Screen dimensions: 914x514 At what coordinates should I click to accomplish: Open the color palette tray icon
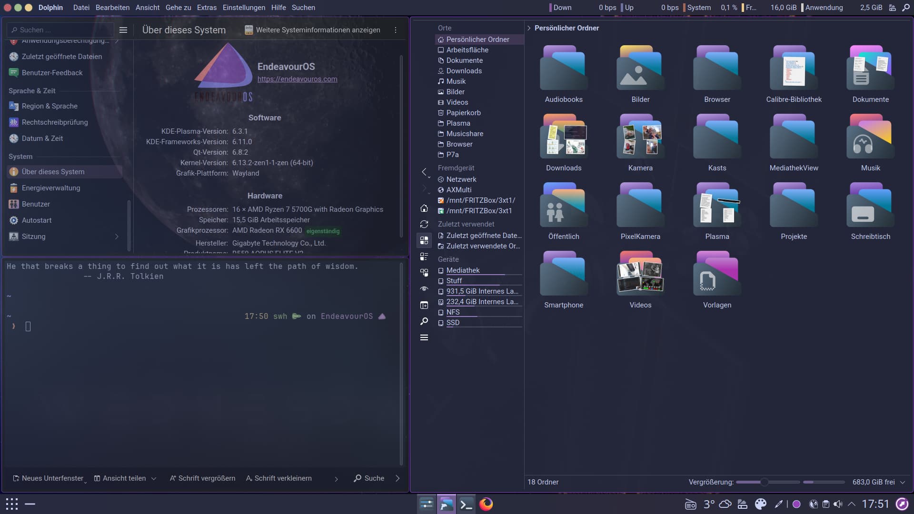coord(761,504)
